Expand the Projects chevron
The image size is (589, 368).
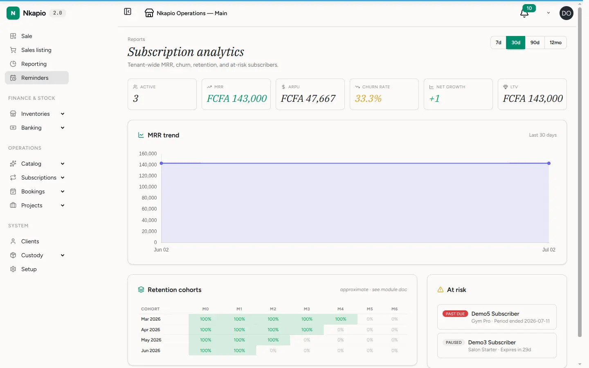(63, 205)
